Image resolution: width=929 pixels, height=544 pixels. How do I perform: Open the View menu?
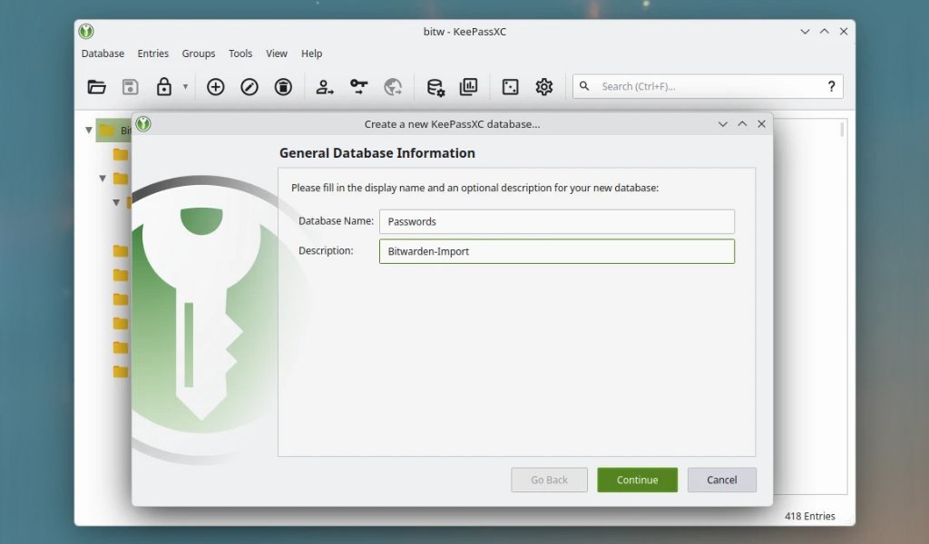pyautogui.click(x=277, y=53)
